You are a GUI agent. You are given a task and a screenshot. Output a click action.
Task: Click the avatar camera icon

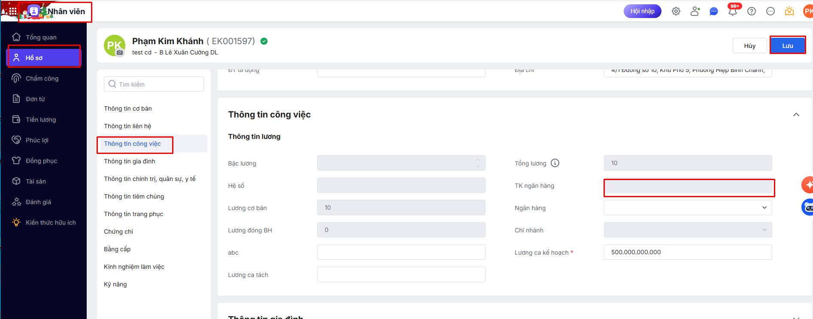pos(120,53)
